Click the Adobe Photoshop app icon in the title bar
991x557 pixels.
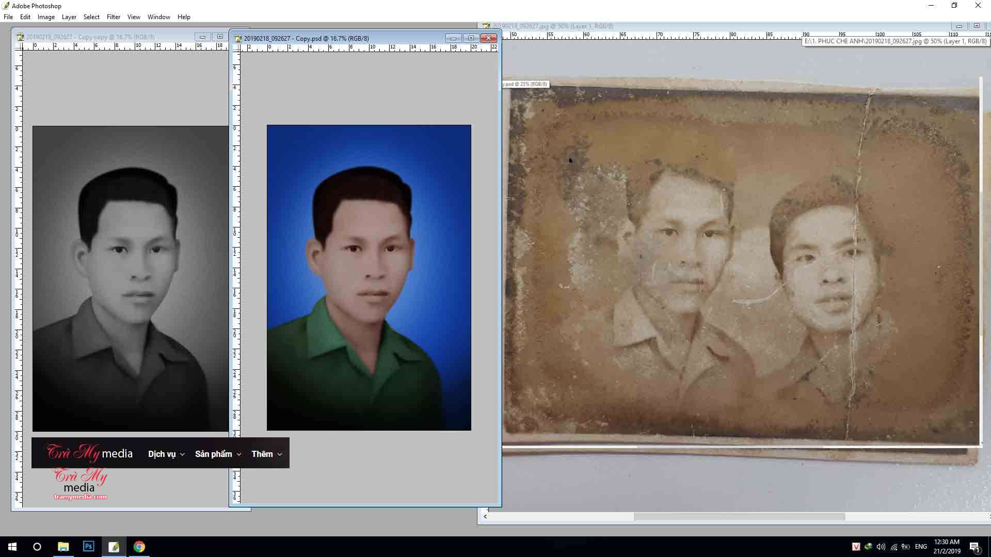click(x=6, y=6)
